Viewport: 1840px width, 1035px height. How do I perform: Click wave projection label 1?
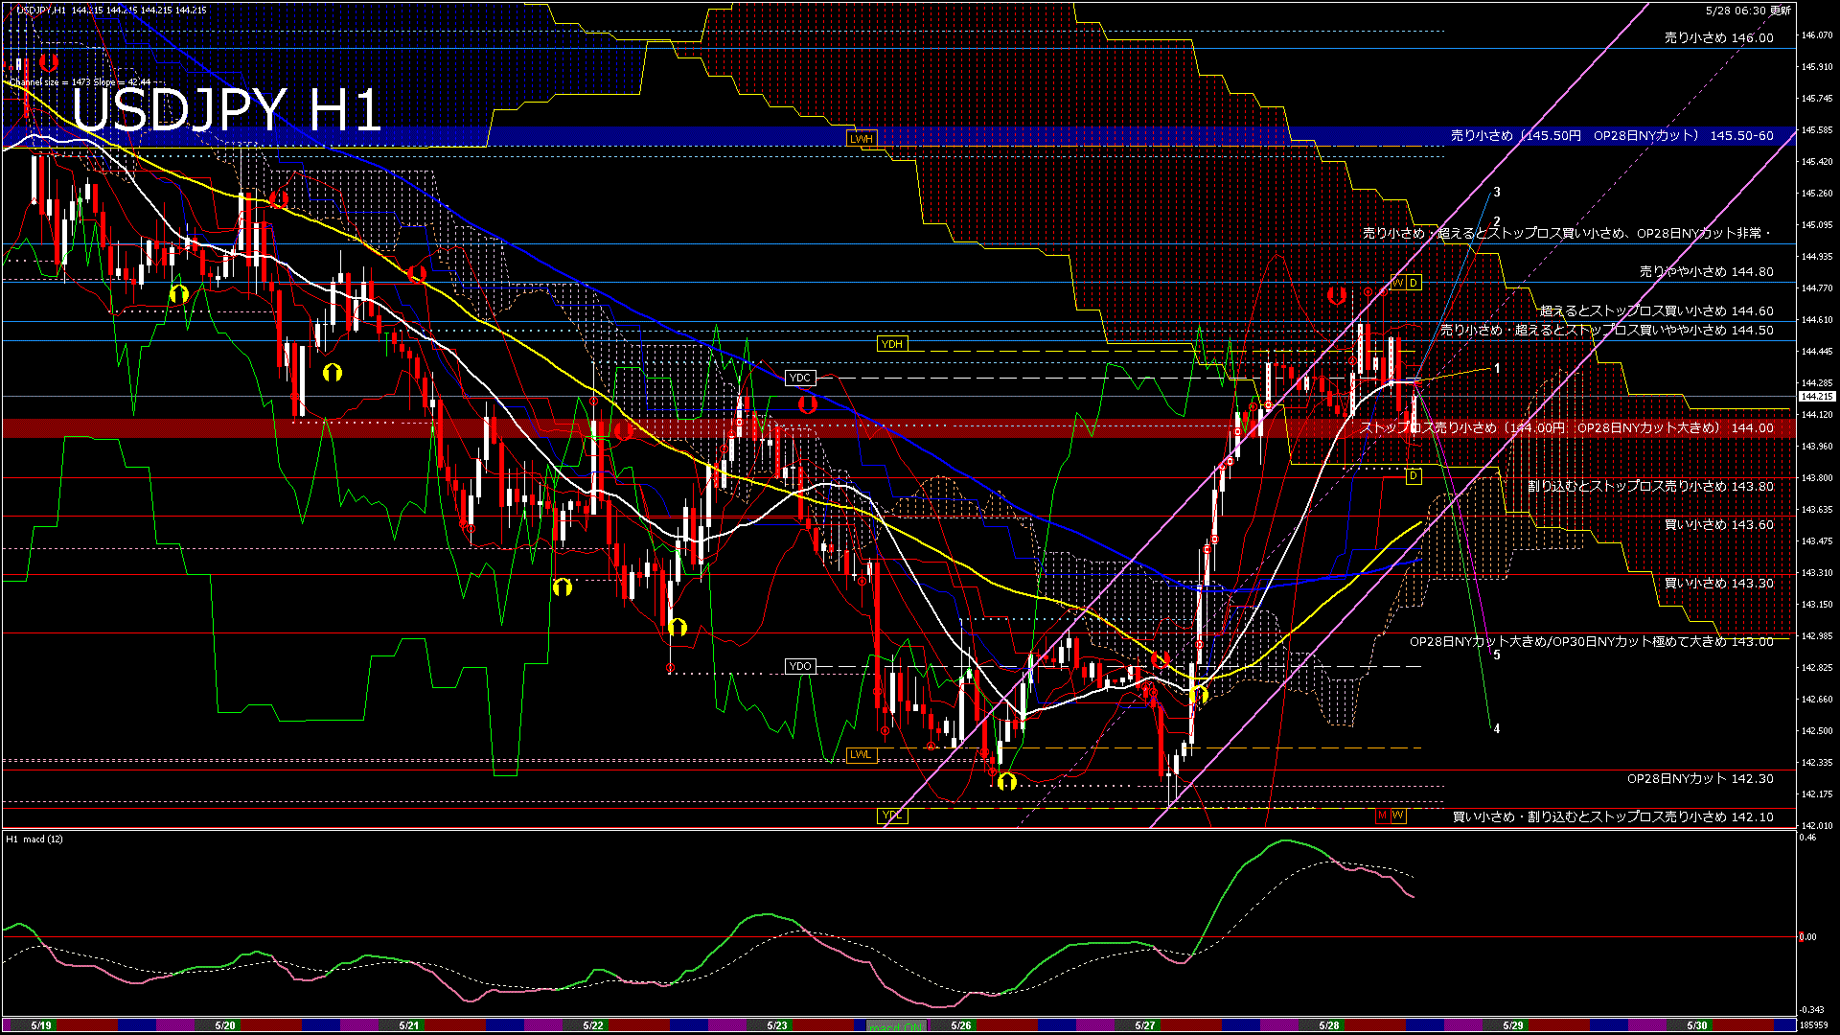point(1497,368)
